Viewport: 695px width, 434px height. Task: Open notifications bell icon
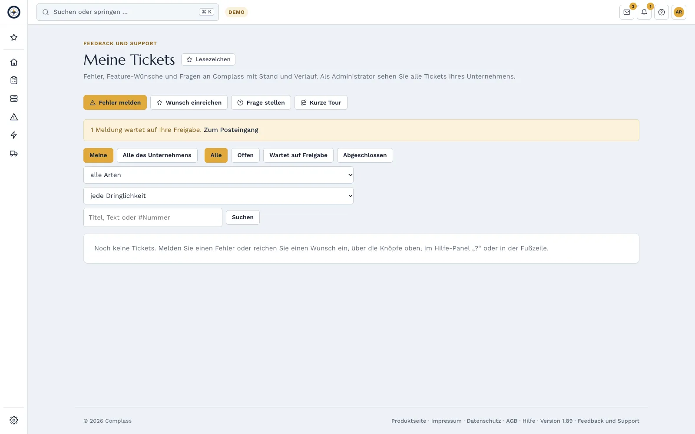click(644, 12)
